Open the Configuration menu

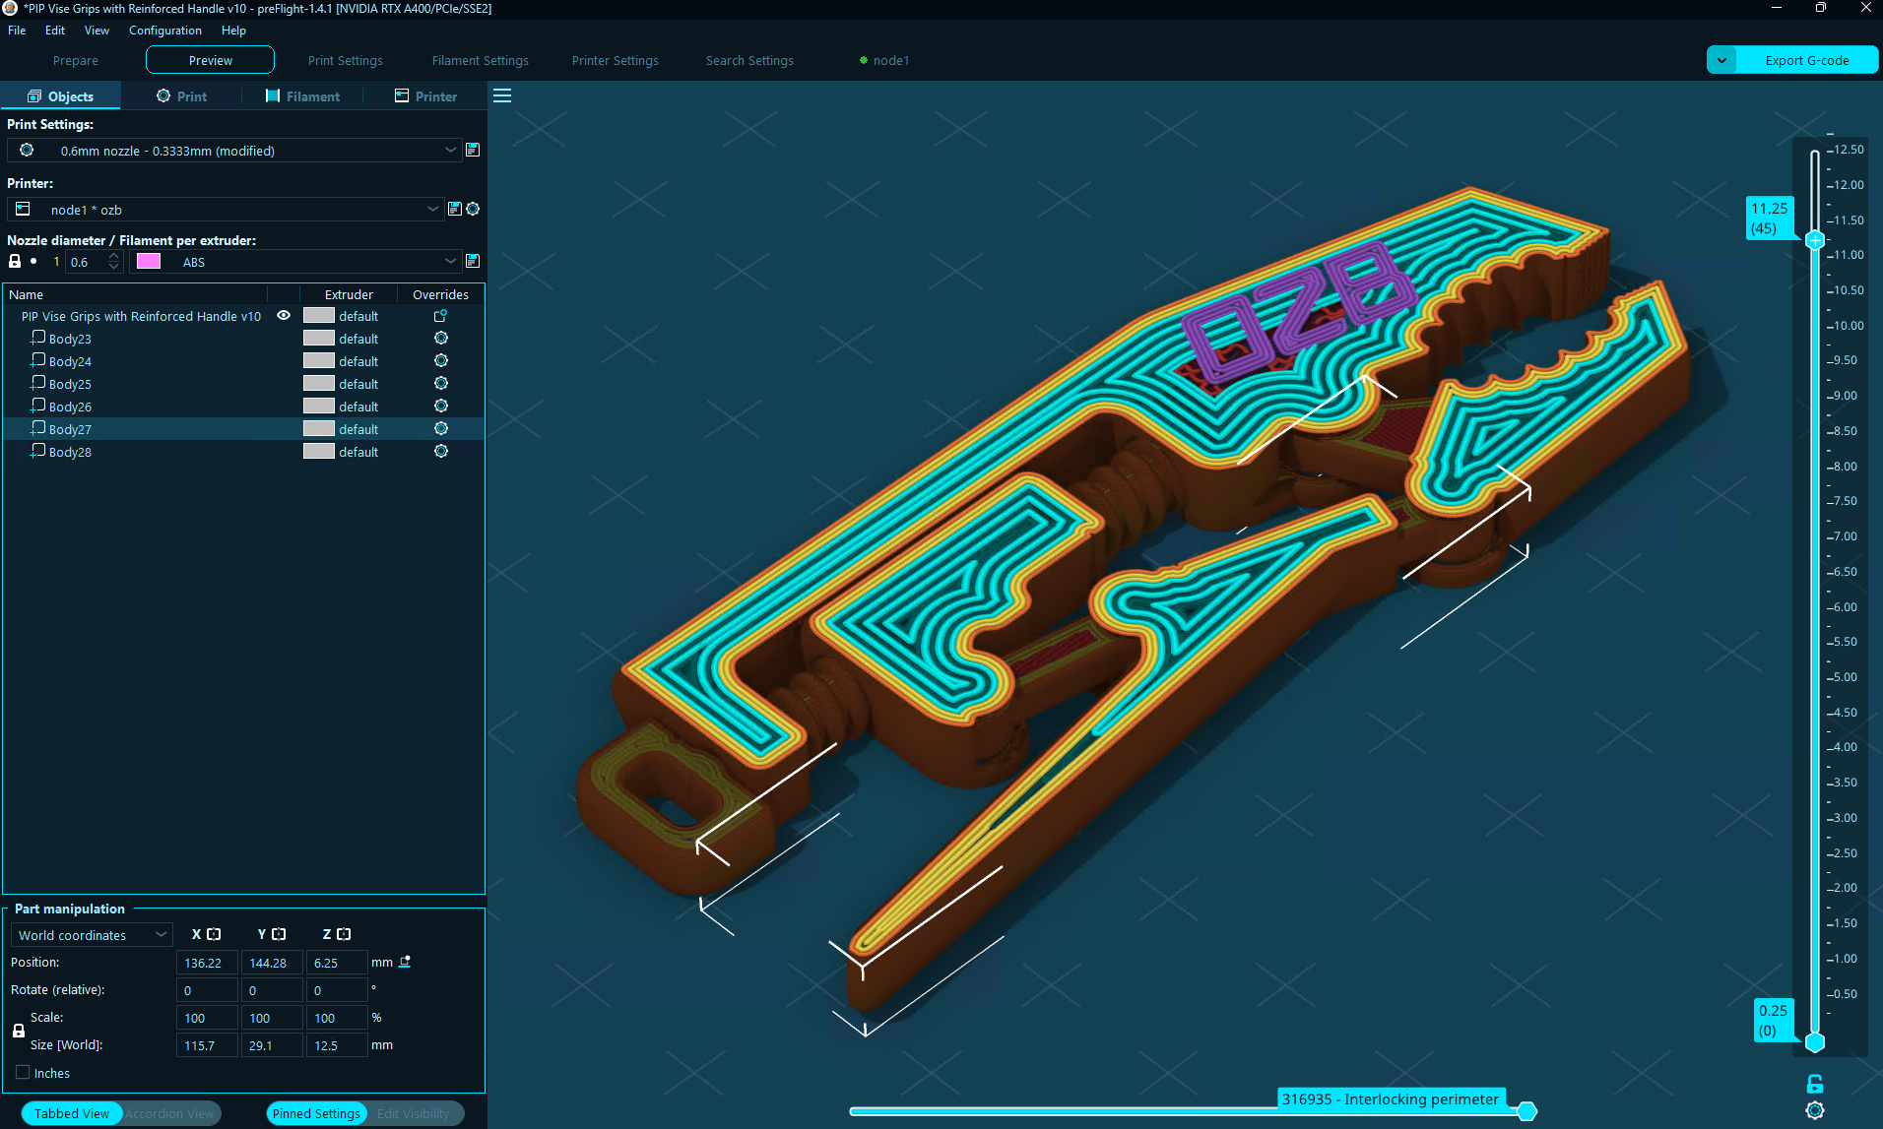pyautogui.click(x=165, y=31)
